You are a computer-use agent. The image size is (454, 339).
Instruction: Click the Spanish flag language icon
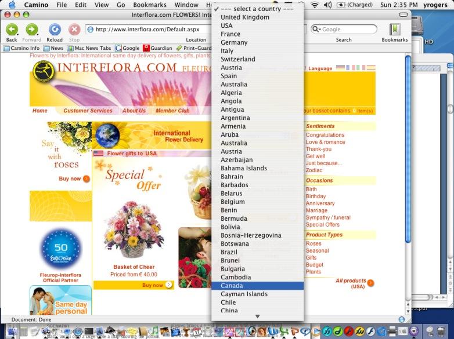click(x=371, y=68)
